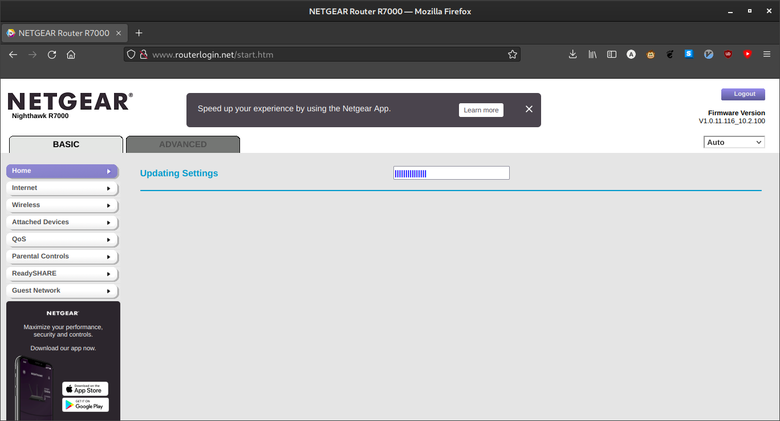
Task: Click Learn more in app banner
Action: [x=481, y=110]
